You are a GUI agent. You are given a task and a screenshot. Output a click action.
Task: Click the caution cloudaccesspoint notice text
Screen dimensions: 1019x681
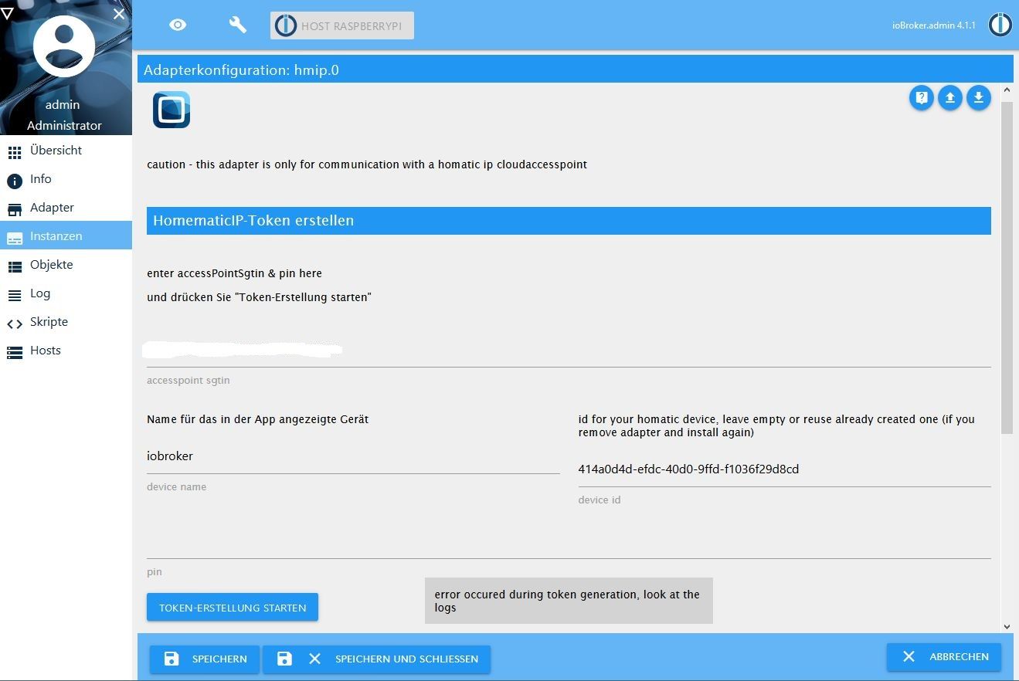pos(367,164)
